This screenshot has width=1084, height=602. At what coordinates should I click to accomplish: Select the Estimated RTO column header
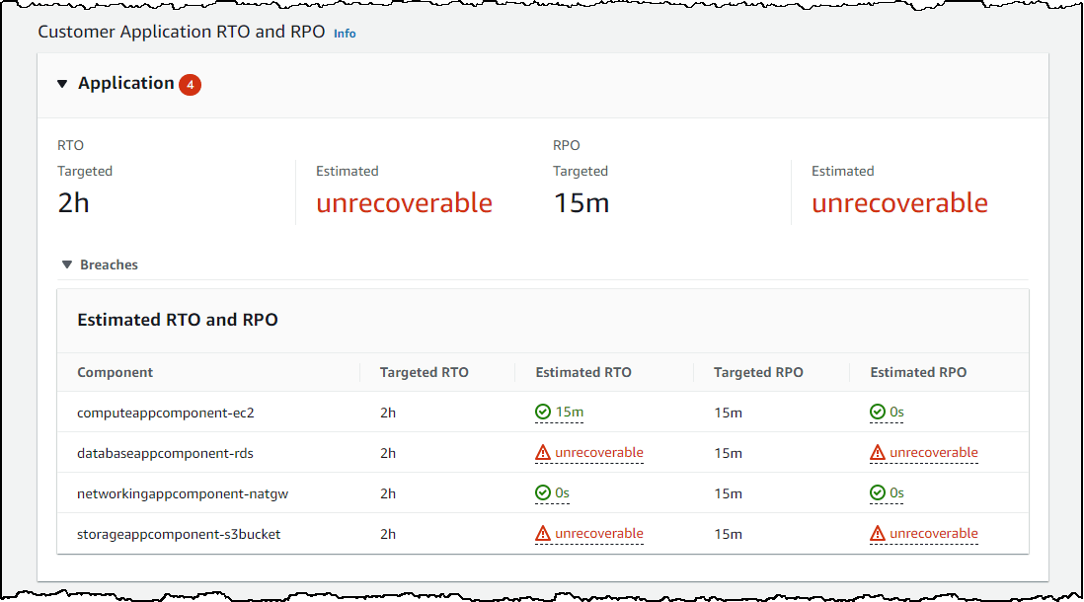pos(582,372)
